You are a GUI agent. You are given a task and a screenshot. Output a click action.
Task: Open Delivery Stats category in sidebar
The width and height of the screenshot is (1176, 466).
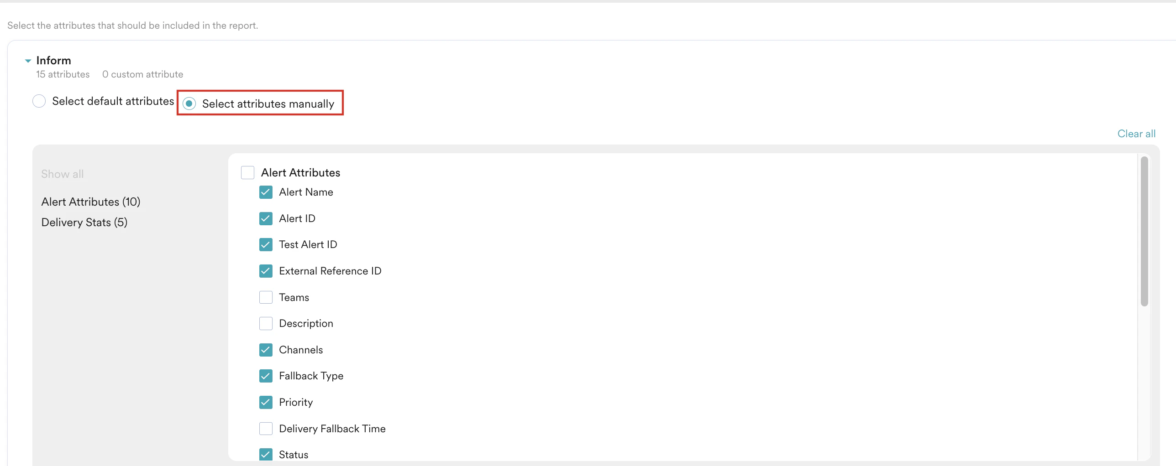84,222
